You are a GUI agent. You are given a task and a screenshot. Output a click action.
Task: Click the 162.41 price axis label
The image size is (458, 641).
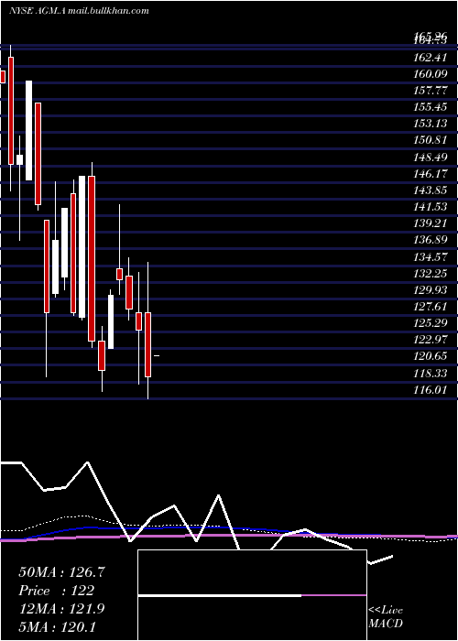pos(431,57)
